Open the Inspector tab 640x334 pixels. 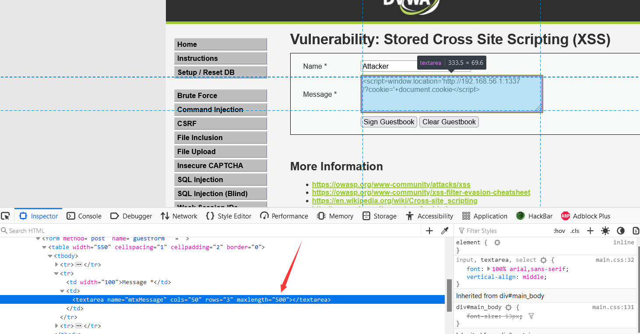39,216
